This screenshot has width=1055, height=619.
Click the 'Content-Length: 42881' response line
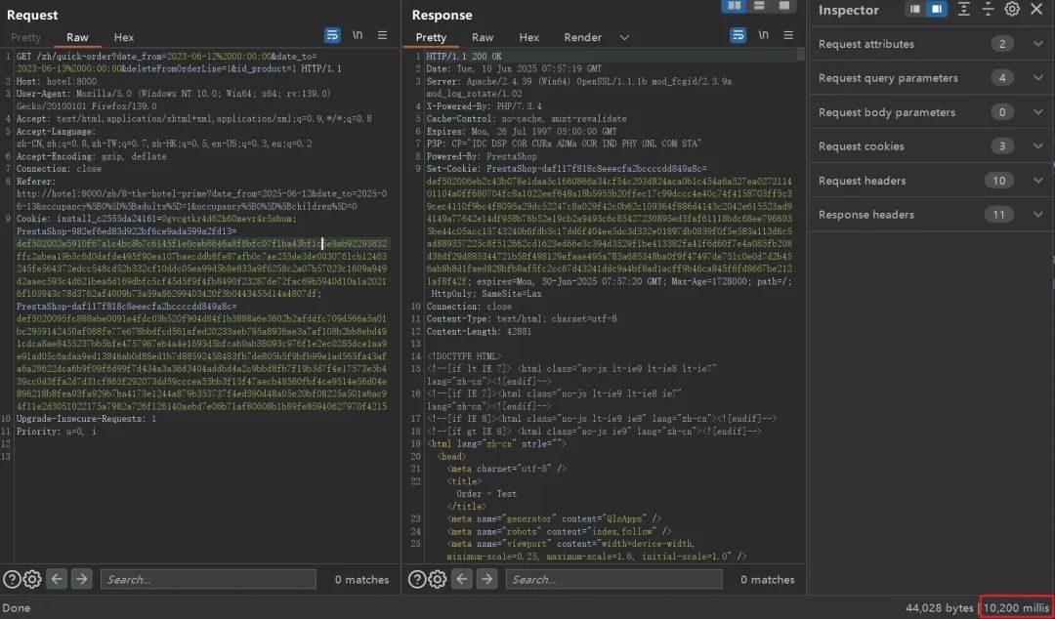click(479, 331)
